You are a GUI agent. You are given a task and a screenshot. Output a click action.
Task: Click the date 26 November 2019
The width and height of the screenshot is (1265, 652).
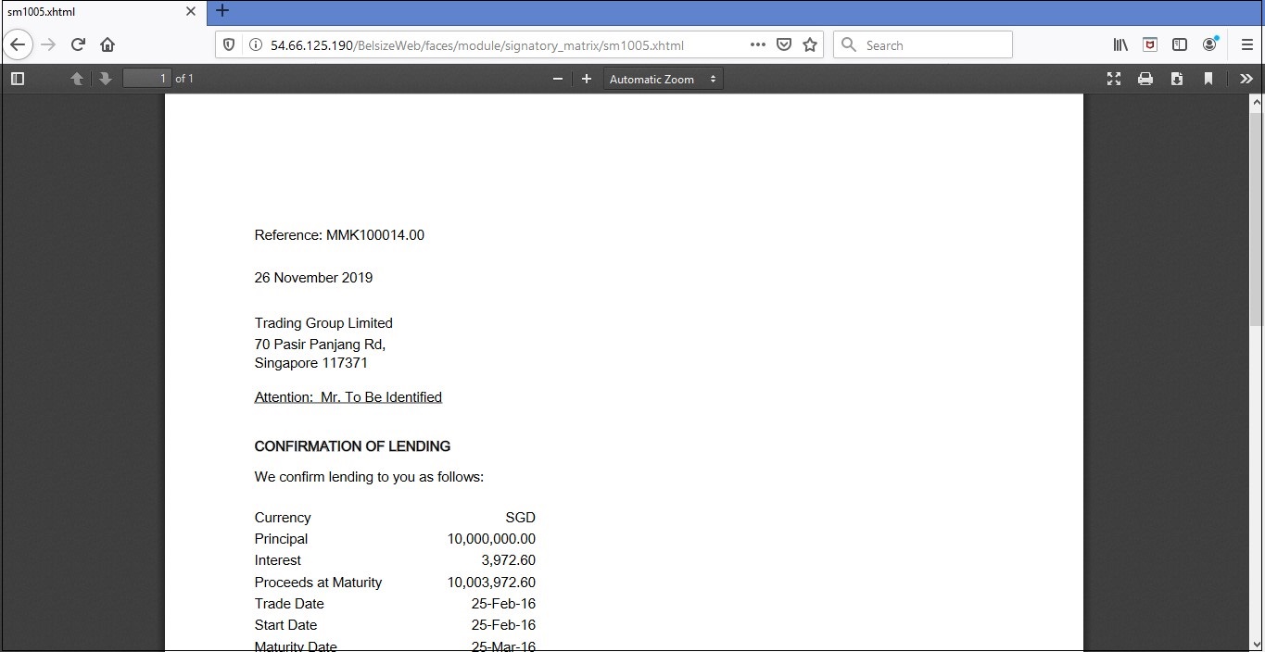(x=313, y=278)
